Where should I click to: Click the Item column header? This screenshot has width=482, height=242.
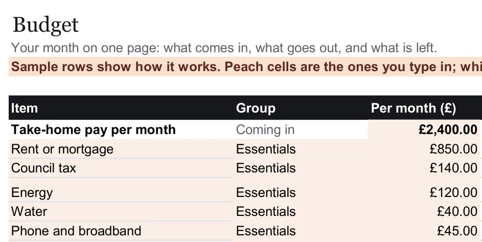[121, 108]
